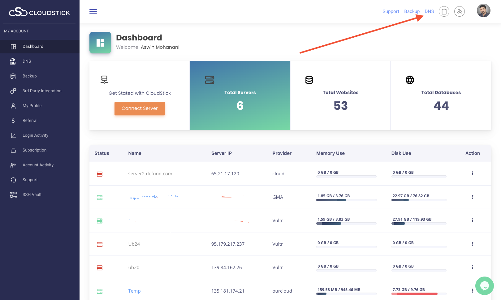
Task: Open the DNS link in top bar
Action: click(x=429, y=11)
